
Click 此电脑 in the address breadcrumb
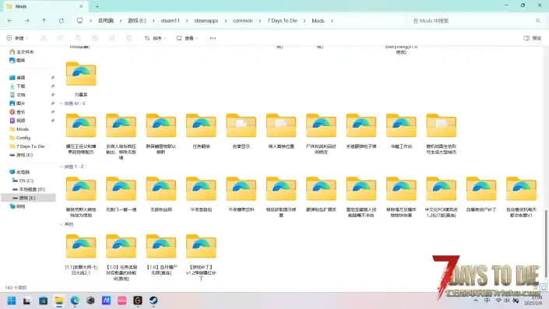pyautogui.click(x=106, y=21)
